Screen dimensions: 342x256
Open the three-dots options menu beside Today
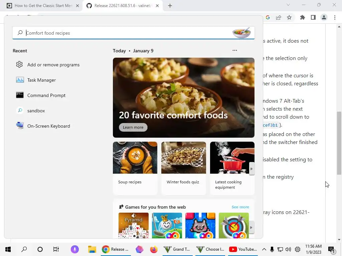[x=235, y=50]
